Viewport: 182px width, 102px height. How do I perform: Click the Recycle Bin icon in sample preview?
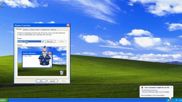tap(61, 73)
